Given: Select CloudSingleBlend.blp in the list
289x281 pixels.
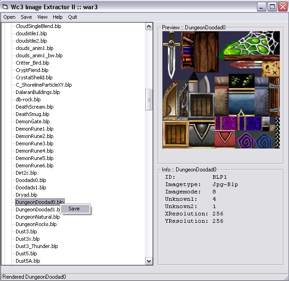Looking at the screenshot, I should [39, 26].
